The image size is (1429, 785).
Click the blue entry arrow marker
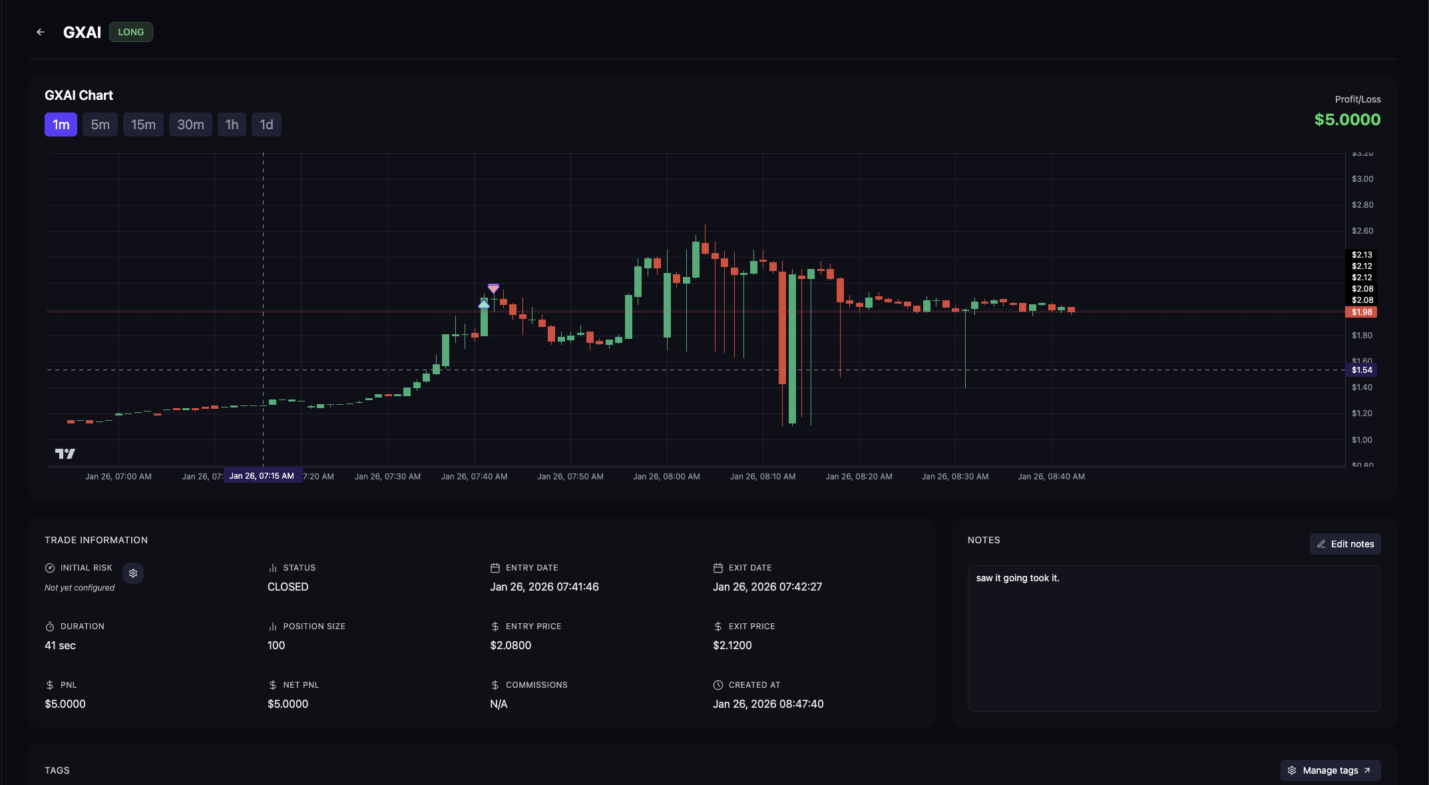(x=484, y=304)
